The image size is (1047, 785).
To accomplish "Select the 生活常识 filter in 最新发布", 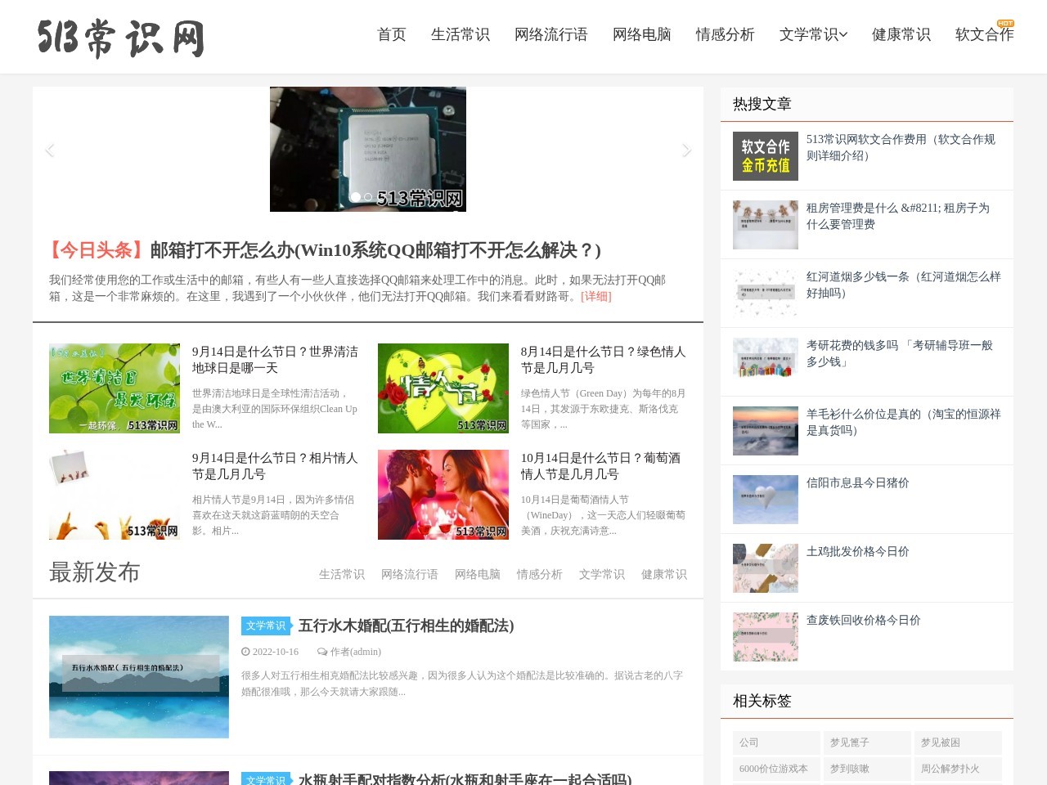I will tap(341, 574).
